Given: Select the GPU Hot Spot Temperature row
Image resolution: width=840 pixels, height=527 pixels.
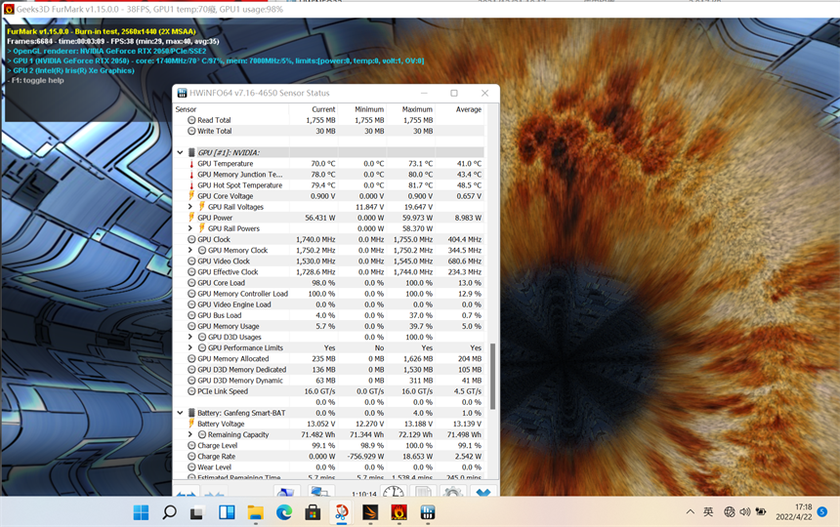Looking at the screenshot, I should pyautogui.click(x=328, y=185).
